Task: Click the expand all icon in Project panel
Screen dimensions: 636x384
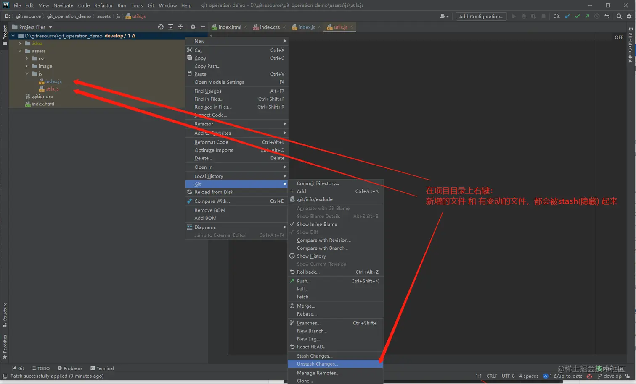Action: [170, 27]
